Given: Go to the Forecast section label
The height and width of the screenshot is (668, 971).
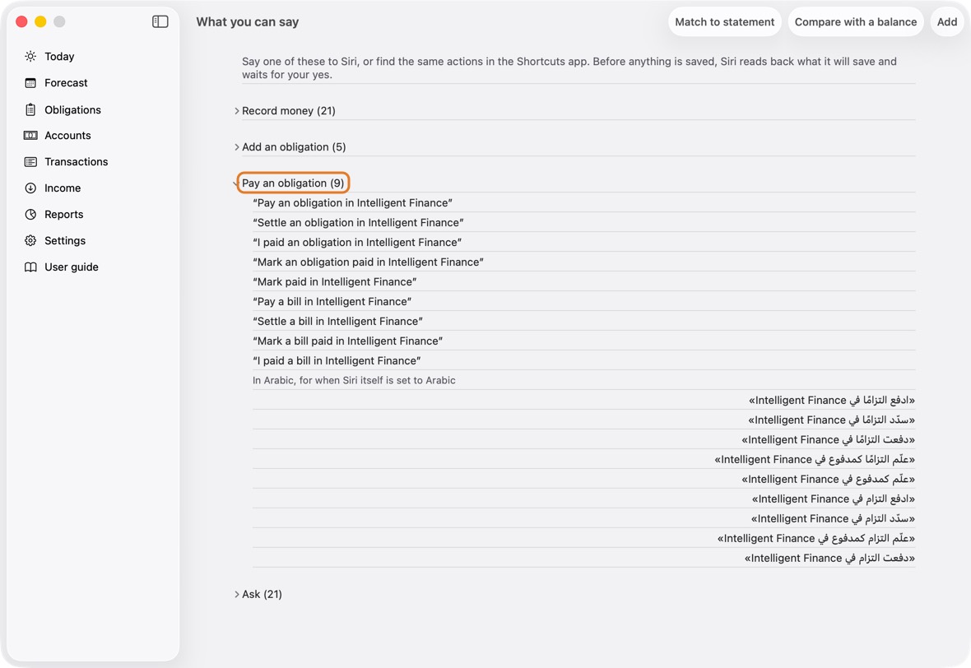Looking at the screenshot, I should pos(67,83).
